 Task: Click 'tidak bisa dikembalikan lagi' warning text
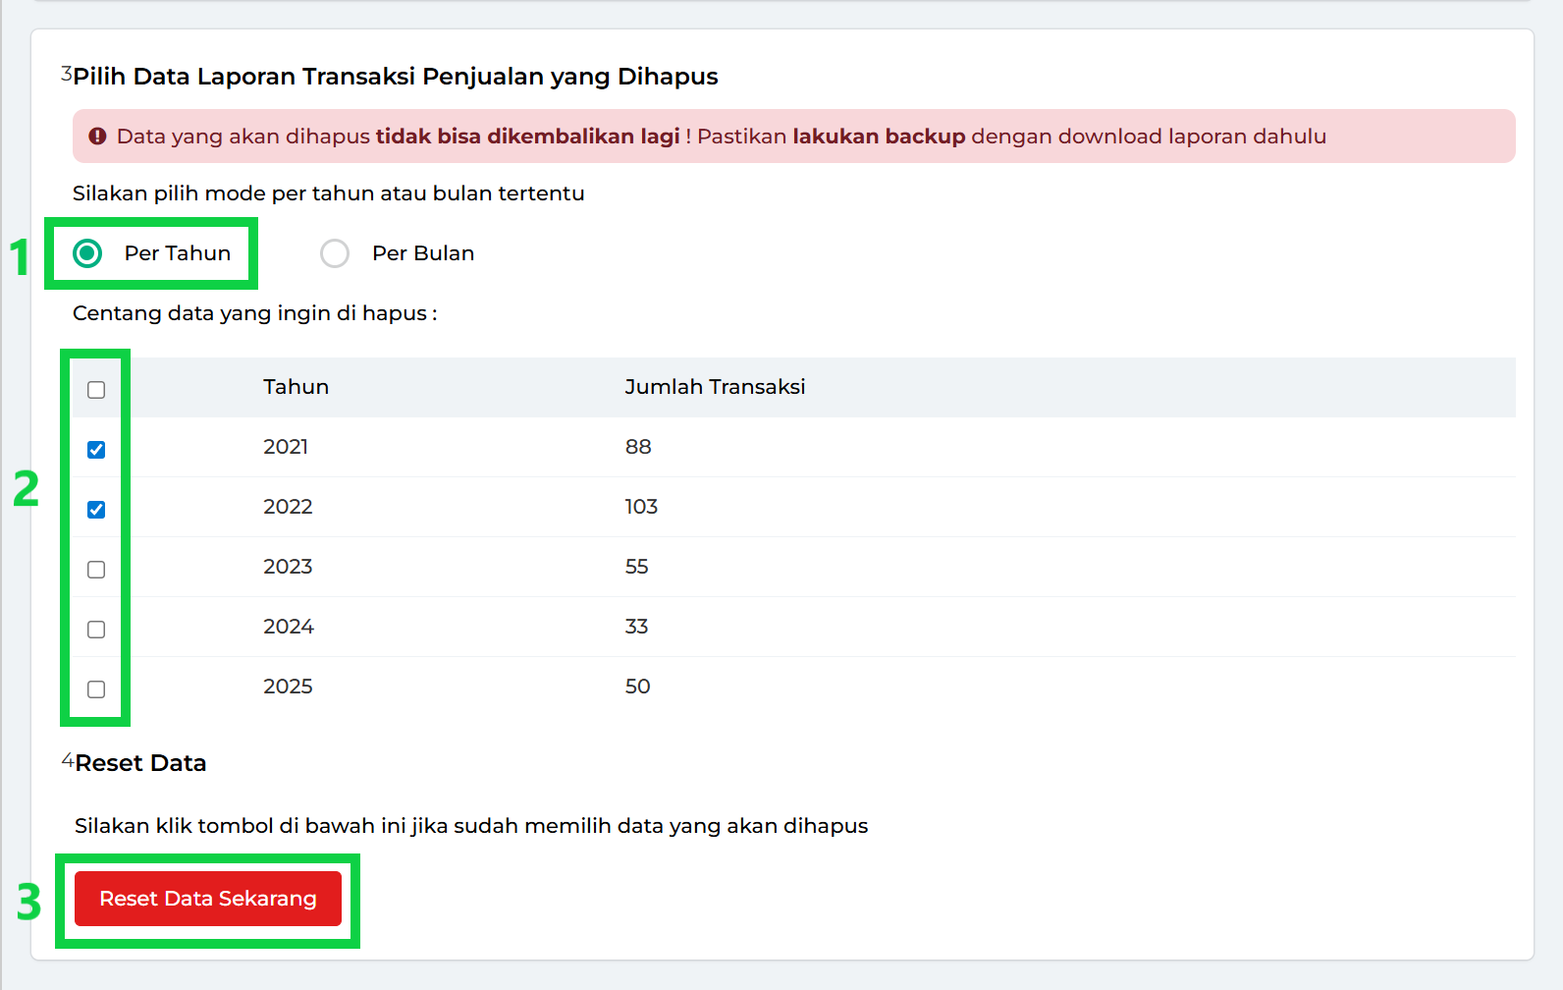pos(527,137)
